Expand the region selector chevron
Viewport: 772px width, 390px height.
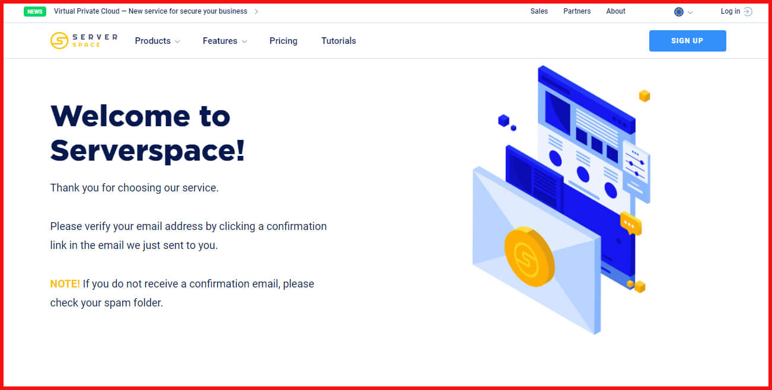click(x=690, y=12)
